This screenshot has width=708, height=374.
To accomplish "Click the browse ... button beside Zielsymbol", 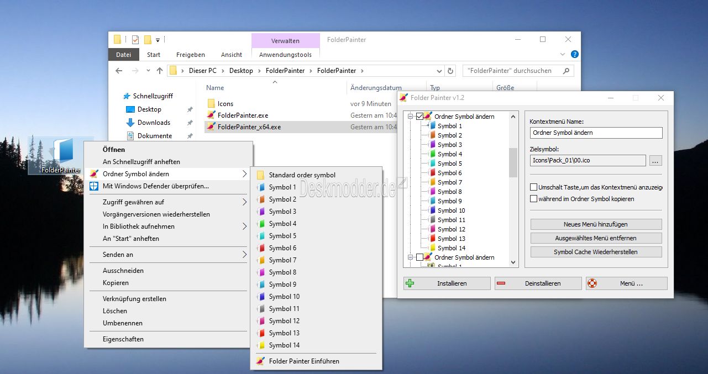I will coord(655,161).
